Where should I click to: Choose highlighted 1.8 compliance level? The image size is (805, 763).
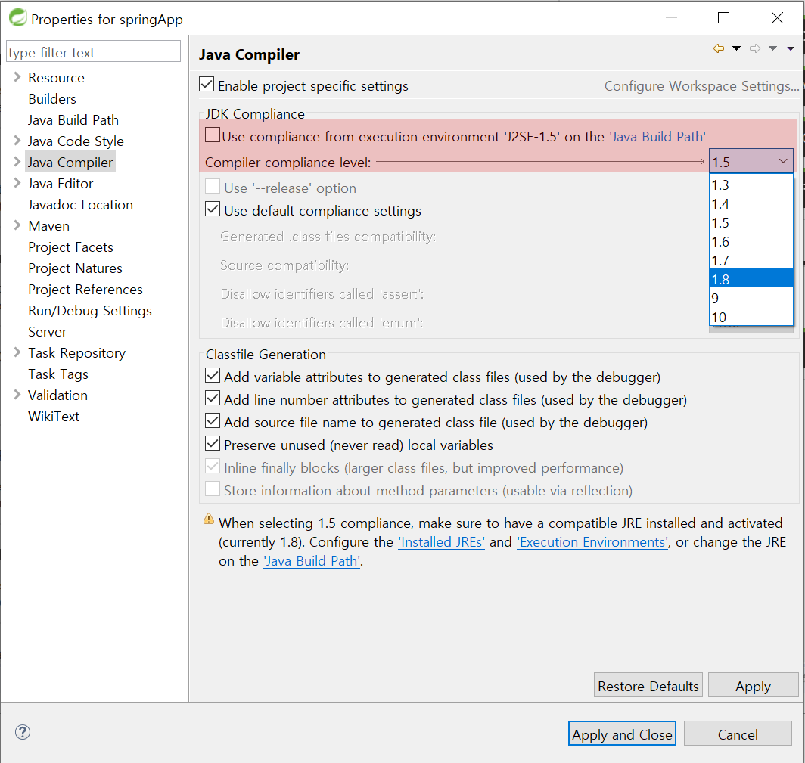tap(751, 279)
